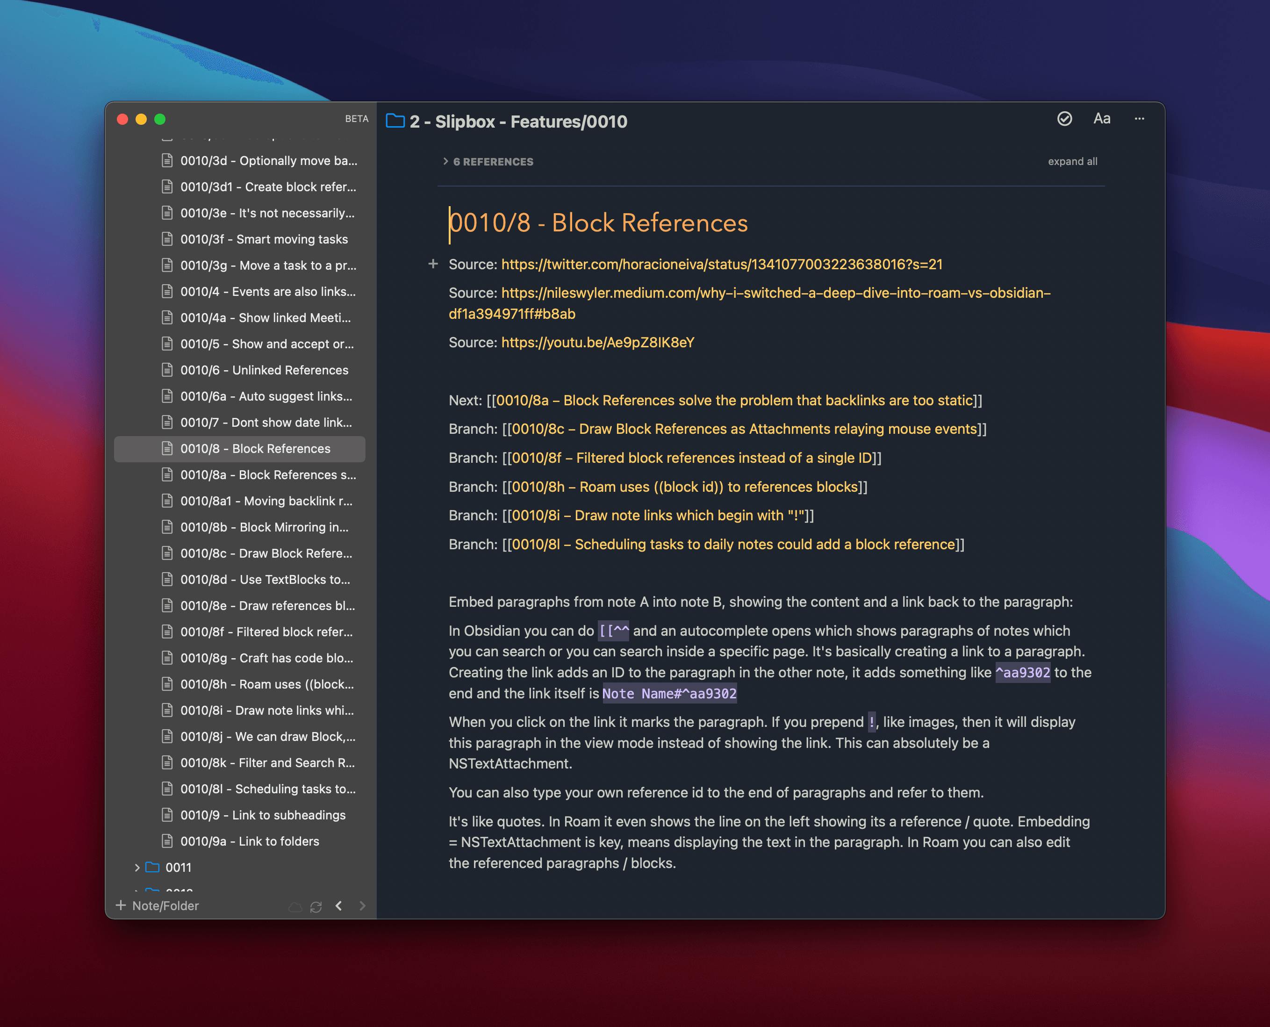Add new Note/Folder
The height and width of the screenshot is (1027, 1270).
click(x=158, y=906)
